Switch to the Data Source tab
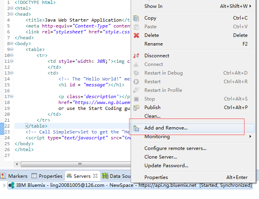 click(116, 176)
